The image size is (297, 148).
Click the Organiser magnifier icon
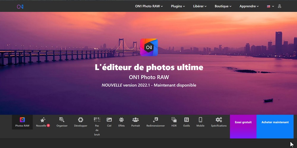click(62, 120)
